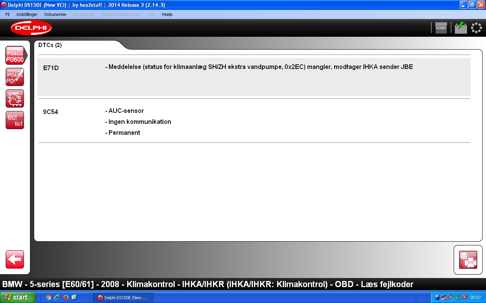Image resolution: width=486 pixels, height=303 pixels.
Task: Click the taskbar clock showing 00:57
Action: click(x=475, y=298)
